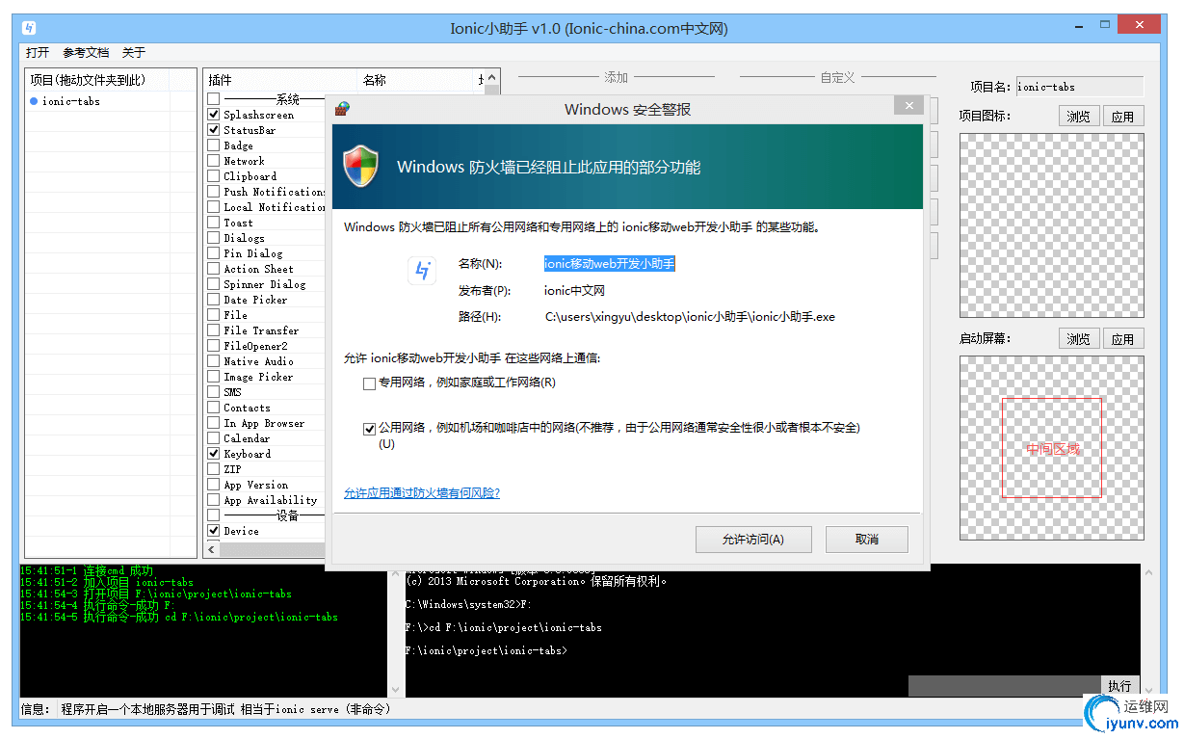
Task: Click 浏览 button for 启动屏幕
Action: (1078, 339)
